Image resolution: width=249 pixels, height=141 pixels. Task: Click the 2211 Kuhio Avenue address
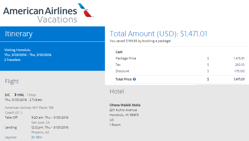pos(123,110)
